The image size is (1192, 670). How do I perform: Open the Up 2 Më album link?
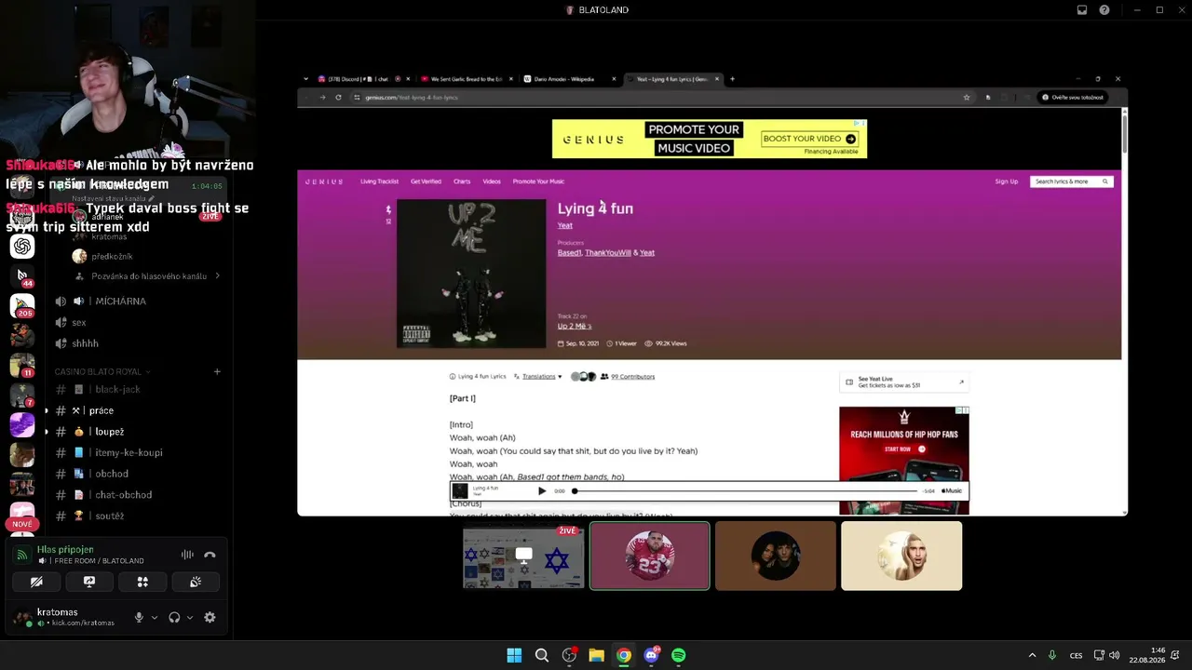[574, 327]
